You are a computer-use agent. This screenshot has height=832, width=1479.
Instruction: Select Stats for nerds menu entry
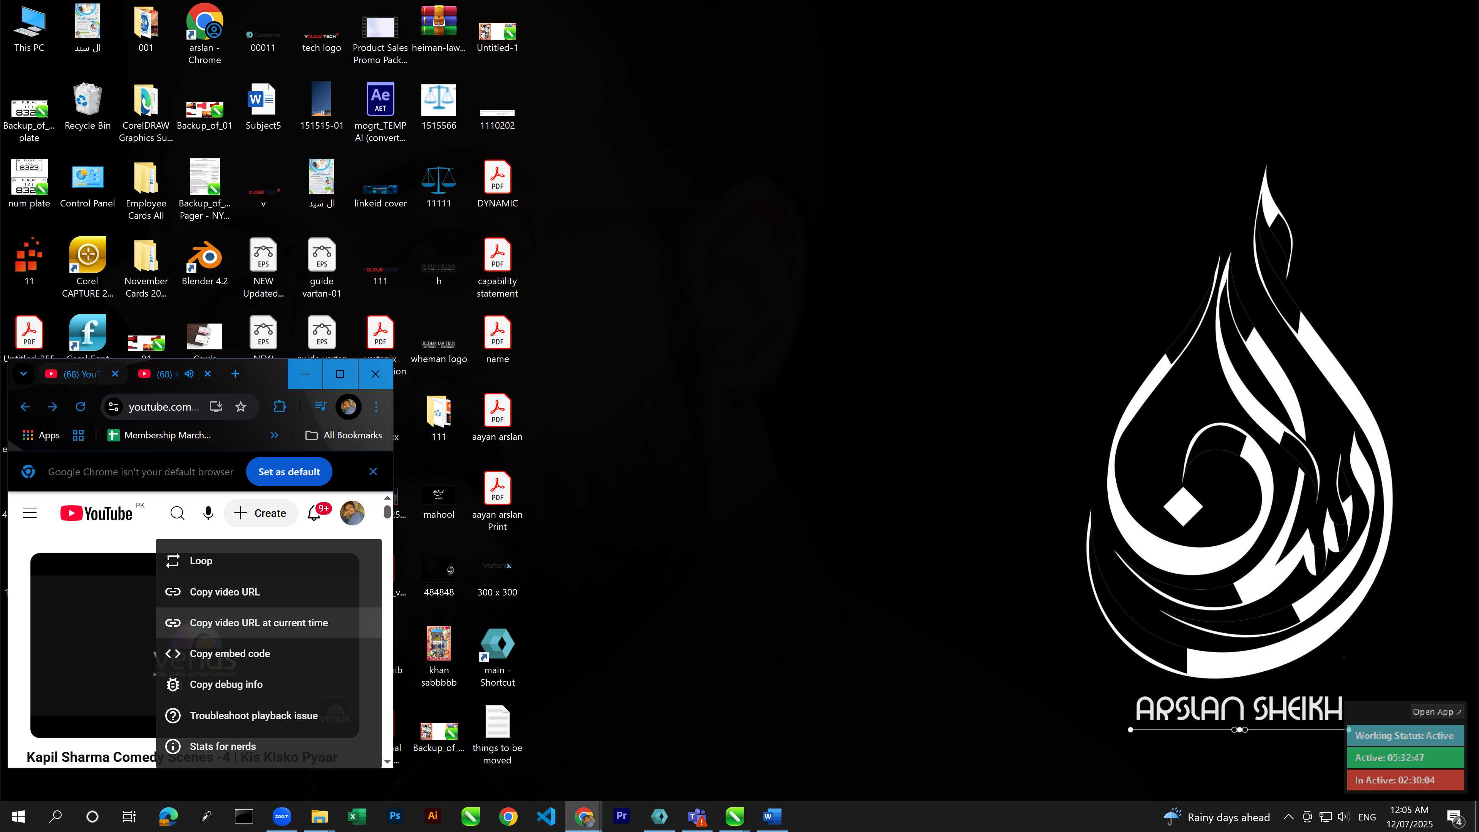(x=269, y=746)
